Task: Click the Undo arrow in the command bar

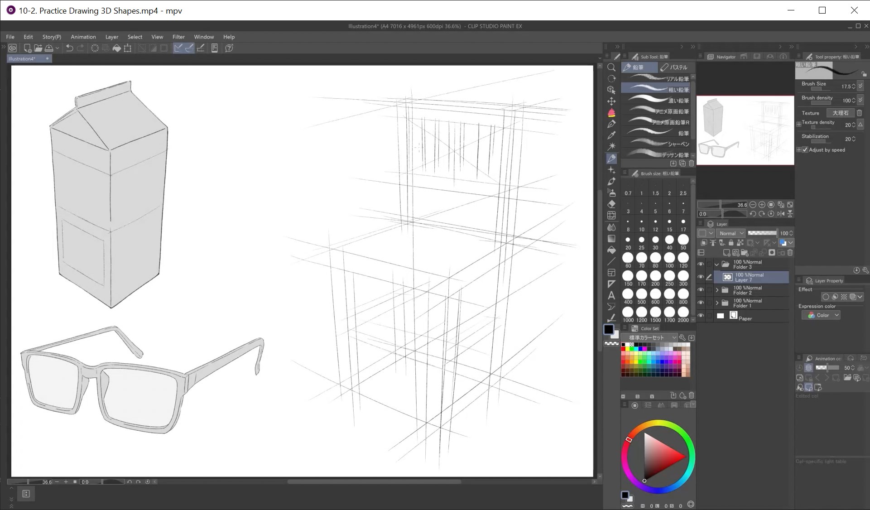Action: [69, 48]
